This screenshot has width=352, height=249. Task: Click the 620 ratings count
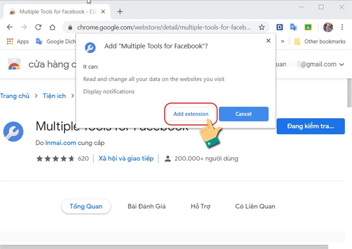point(83,158)
